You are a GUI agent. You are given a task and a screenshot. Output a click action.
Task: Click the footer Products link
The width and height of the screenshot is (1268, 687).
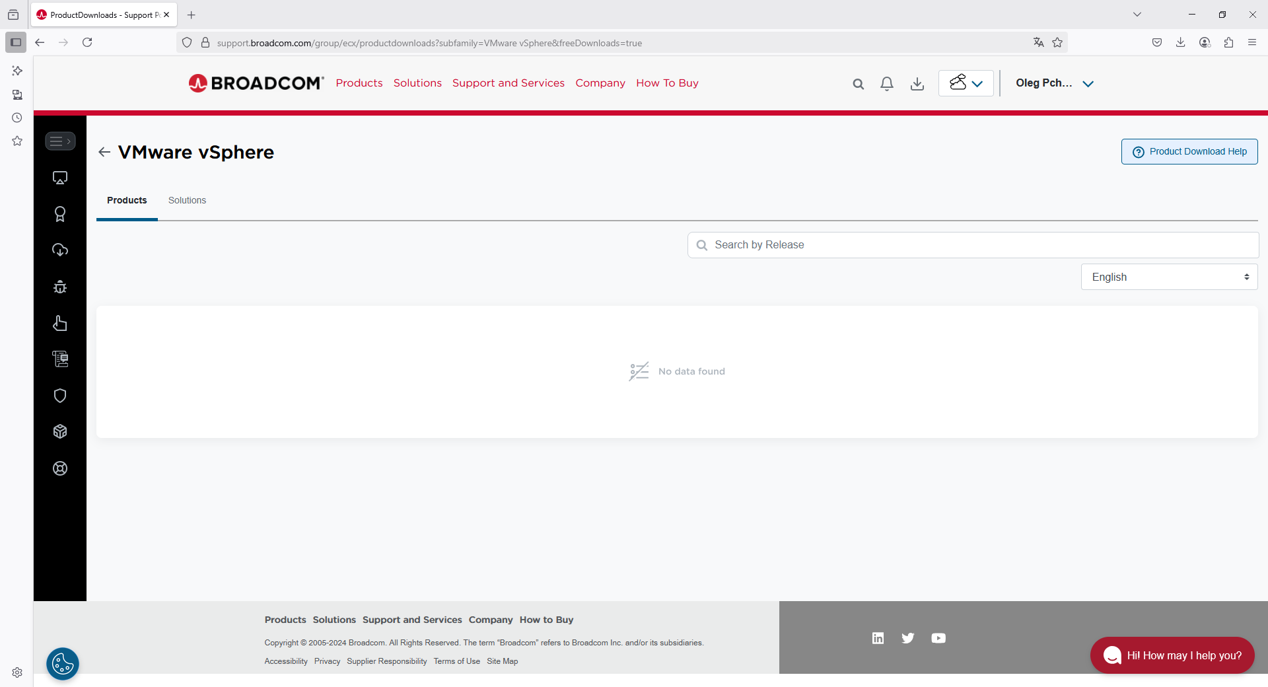[285, 620]
